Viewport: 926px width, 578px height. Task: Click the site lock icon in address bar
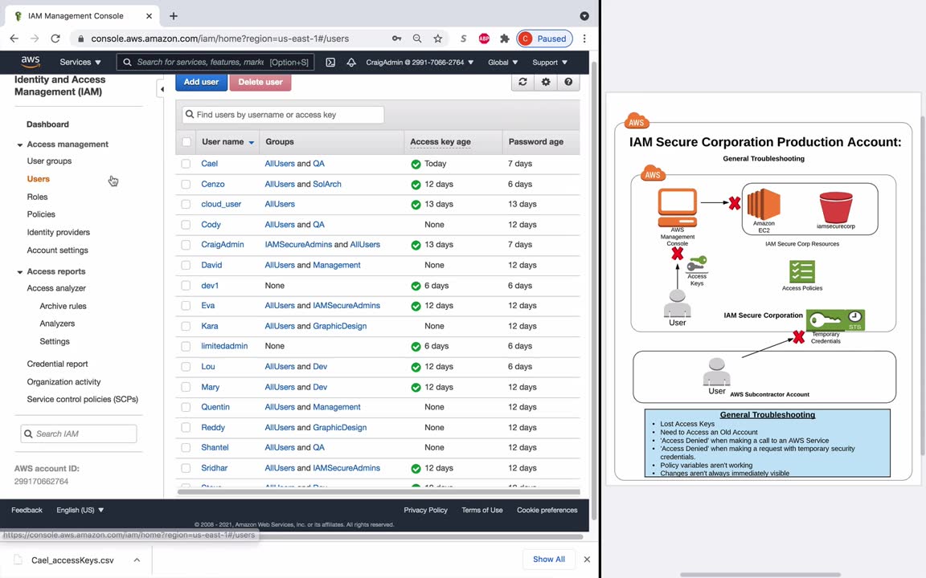[81, 39]
